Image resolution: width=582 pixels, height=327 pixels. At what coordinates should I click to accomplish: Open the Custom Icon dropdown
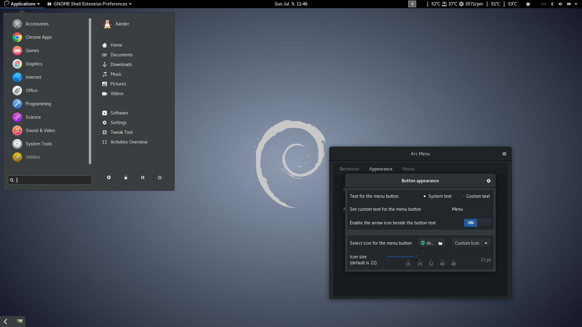471,243
